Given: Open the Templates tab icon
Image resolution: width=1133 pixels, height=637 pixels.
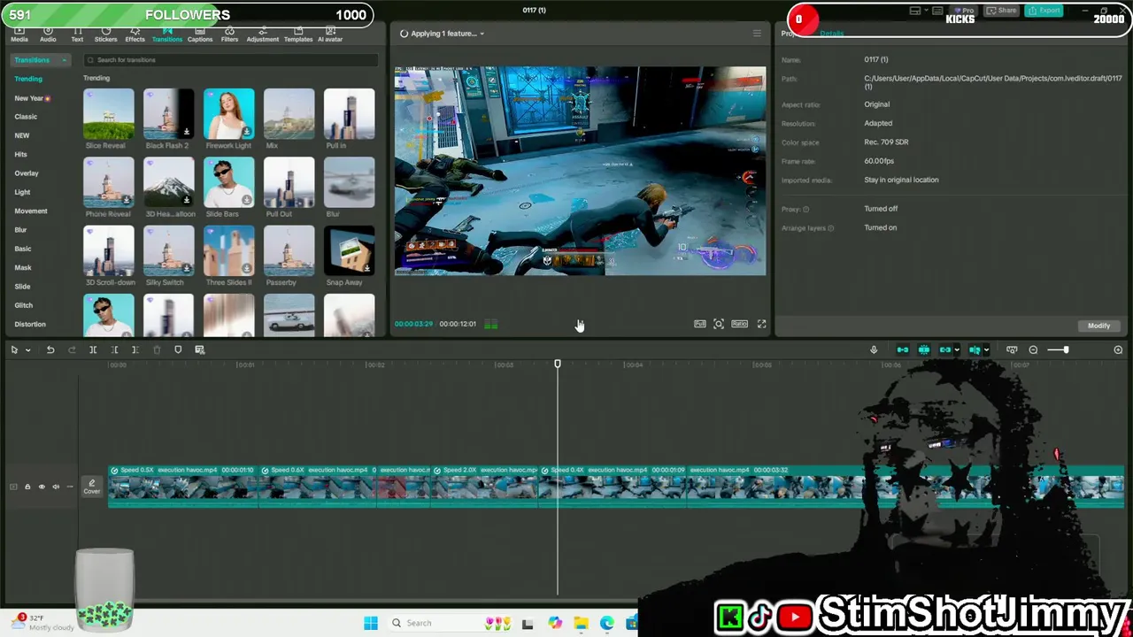Looking at the screenshot, I should (298, 35).
